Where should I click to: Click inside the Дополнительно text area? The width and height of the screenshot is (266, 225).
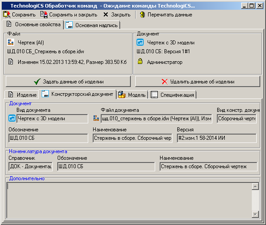point(129,200)
